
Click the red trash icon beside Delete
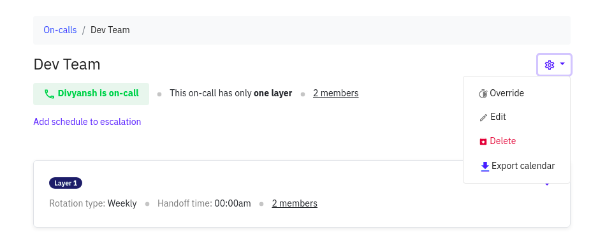[483, 142]
